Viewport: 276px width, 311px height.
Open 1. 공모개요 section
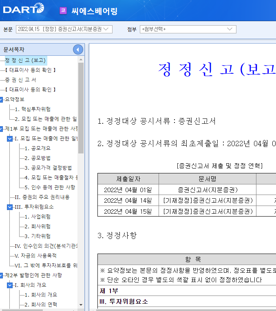click(38, 148)
